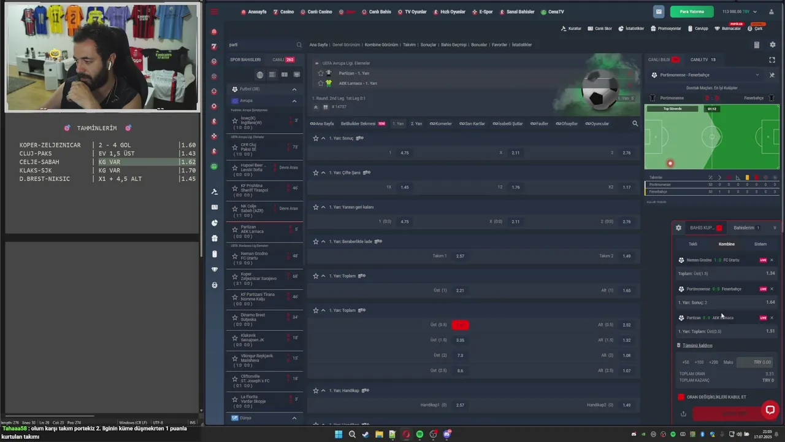Click the diamond icon in left rail
Image resolution: width=785 pixels, height=442 pixels.
point(214,269)
